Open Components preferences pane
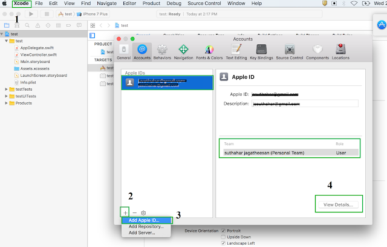 pyautogui.click(x=317, y=52)
